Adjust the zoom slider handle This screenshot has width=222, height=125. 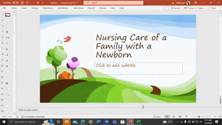click(x=199, y=117)
